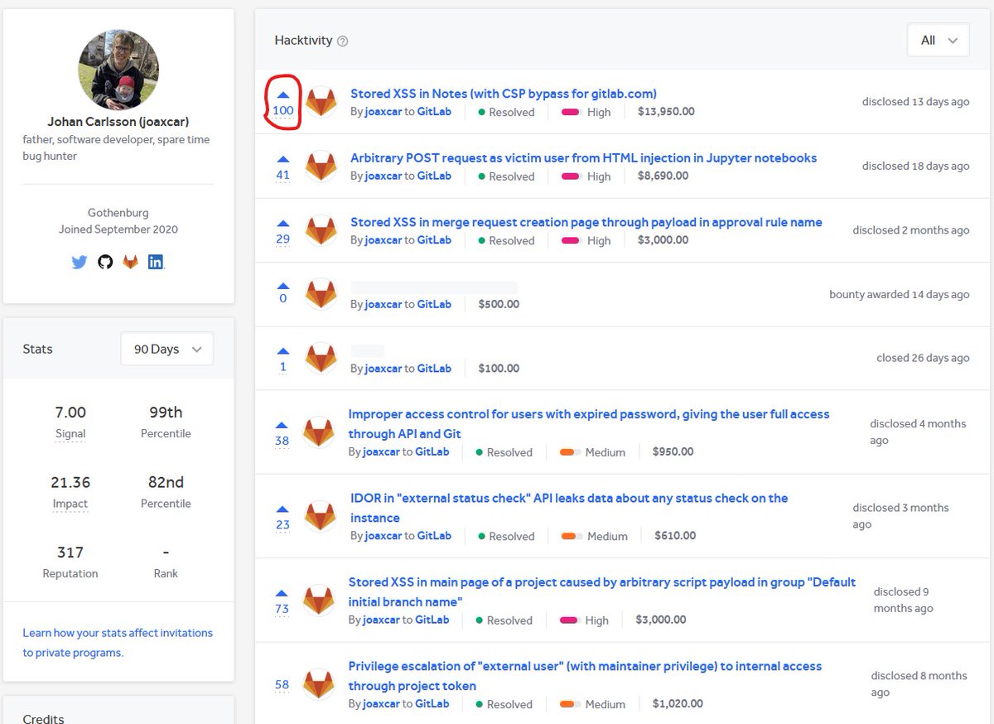Open Stored XSS in merge request creation report
This screenshot has height=724, width=994.
tap(586, 222)
